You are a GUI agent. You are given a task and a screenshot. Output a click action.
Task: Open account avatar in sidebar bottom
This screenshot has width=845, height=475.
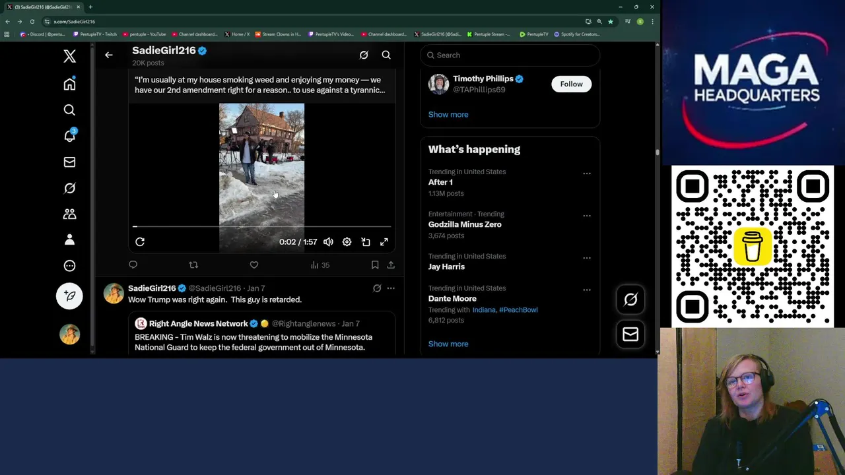pyautogui.click(x=69, y=334)
